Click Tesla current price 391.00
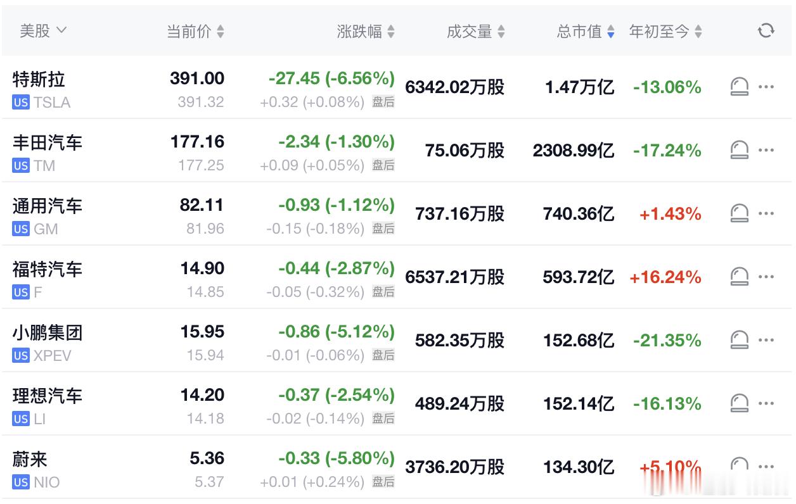 197,79
